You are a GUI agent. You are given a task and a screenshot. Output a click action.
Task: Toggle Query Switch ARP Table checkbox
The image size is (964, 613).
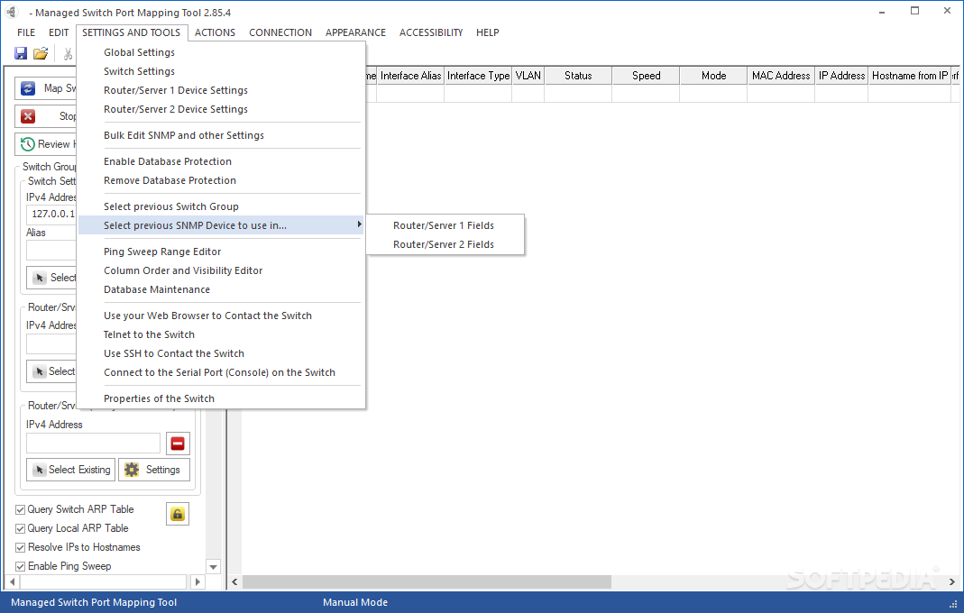(20, 509)
